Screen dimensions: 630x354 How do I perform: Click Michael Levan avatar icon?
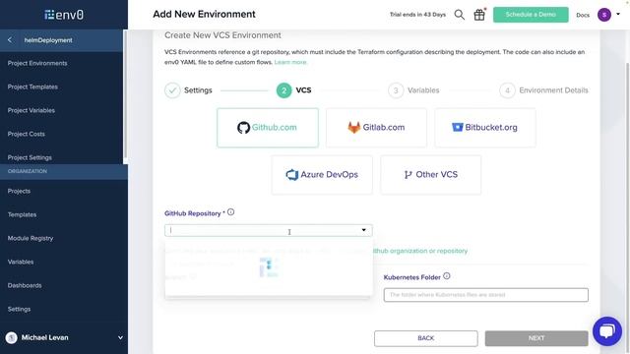[x=11, y=338]
